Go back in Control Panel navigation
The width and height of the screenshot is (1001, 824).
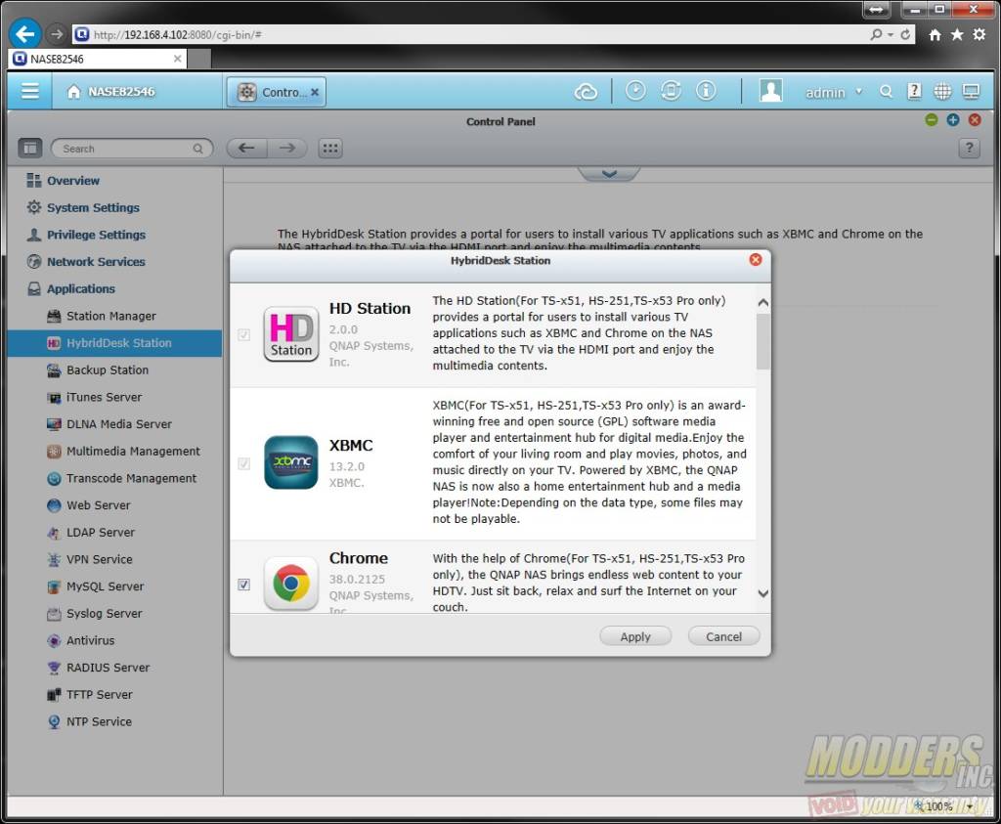[x=247, y=148]
